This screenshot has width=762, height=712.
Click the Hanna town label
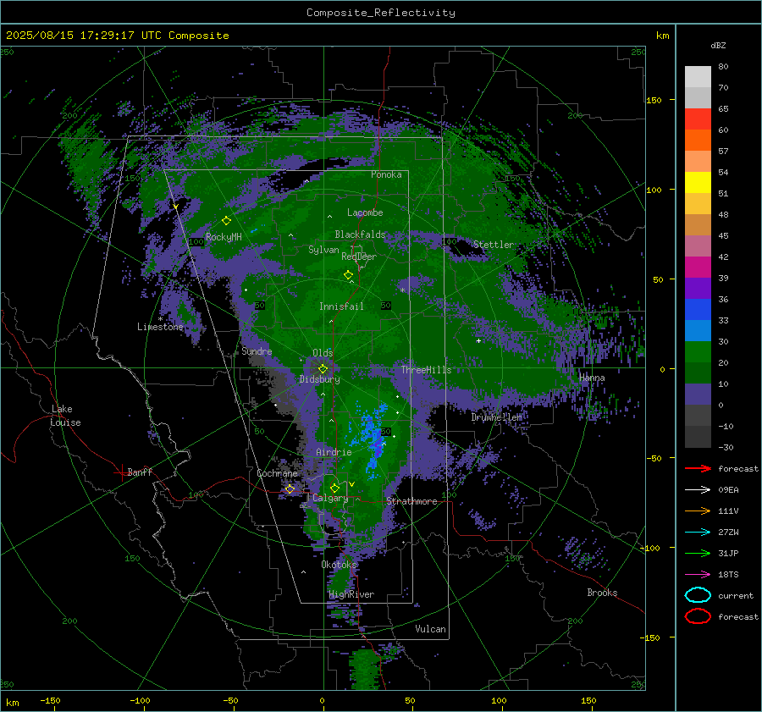click(x=592, y=378)
